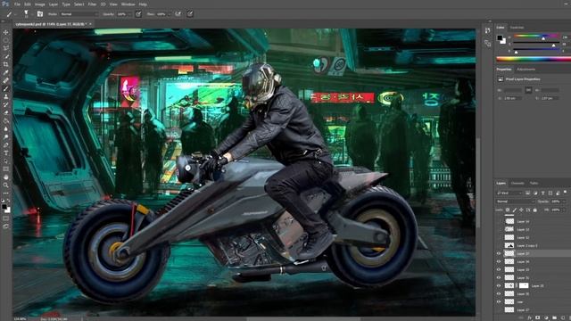Toggle pressure for size button
This screenshot has width=571, height=321.
190,14
